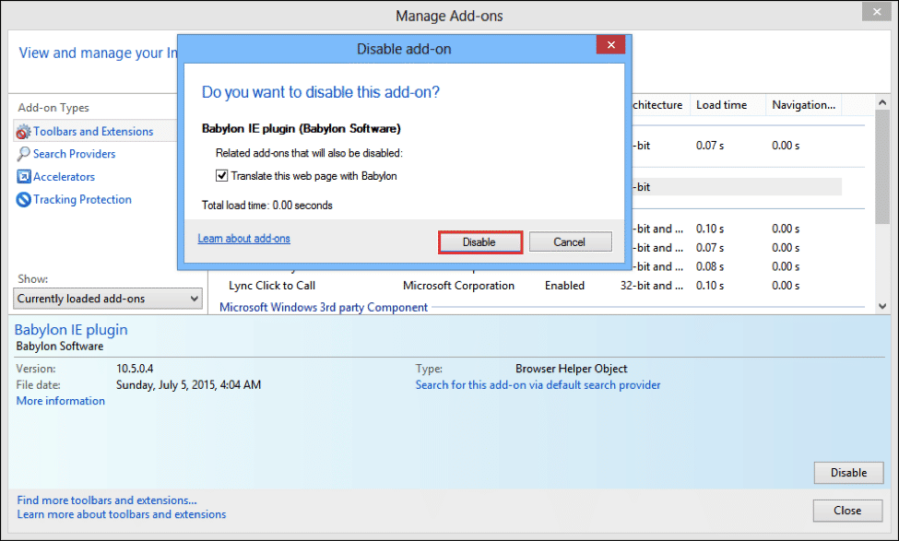Uncheck Translate this web page with Babylon

click(222, 176)
